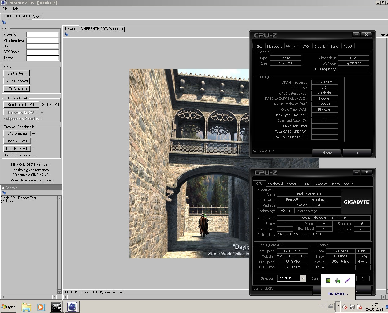Click the picture viewer horizontal scroll left arrow
This screenshot has width=388, height=313.
(65, 297)
